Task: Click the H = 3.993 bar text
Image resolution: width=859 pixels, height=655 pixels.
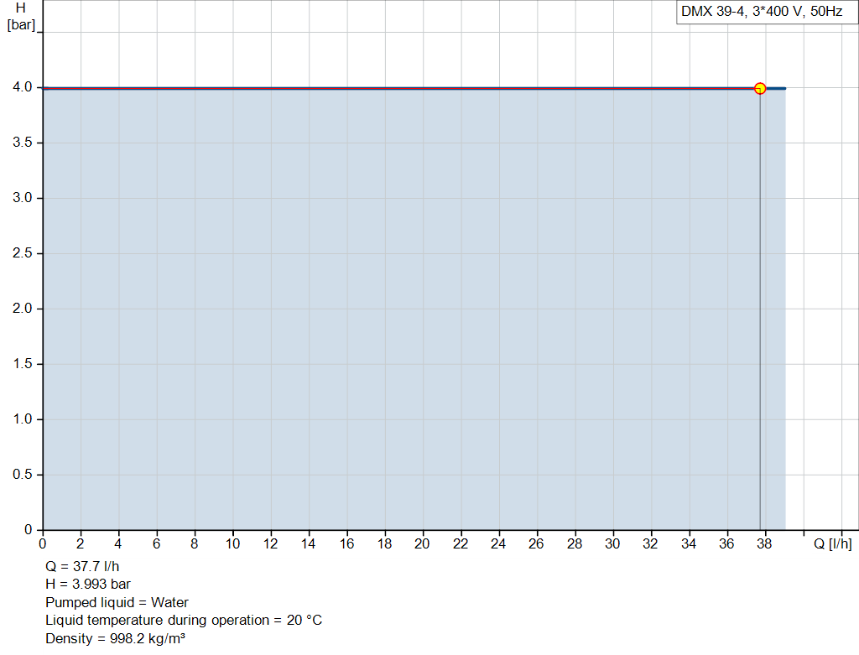Action: pos(86,584)
